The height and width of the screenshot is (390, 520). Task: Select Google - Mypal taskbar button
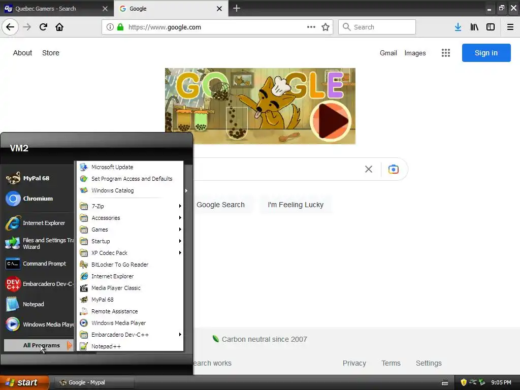point(93,382)
